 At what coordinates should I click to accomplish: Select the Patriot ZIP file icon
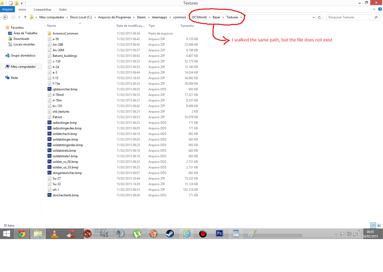point(49,117)
